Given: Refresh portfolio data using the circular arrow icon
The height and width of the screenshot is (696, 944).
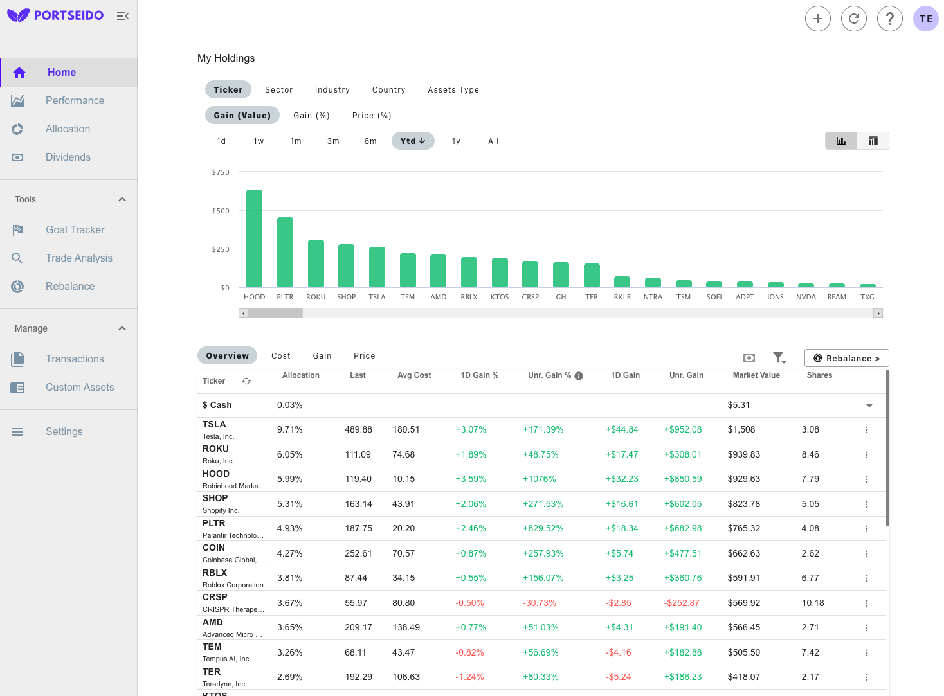Looking at the screenshot, I should point(853,19).
